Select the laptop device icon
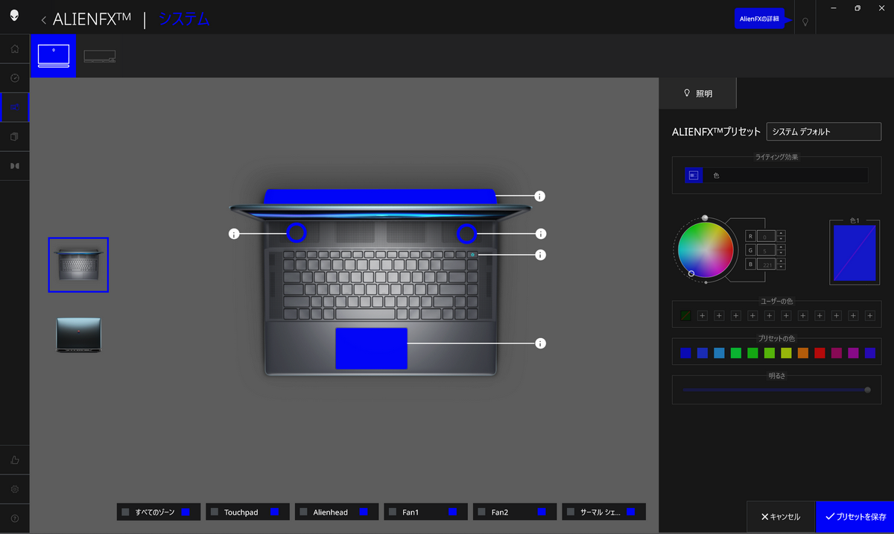 point(53,56)
